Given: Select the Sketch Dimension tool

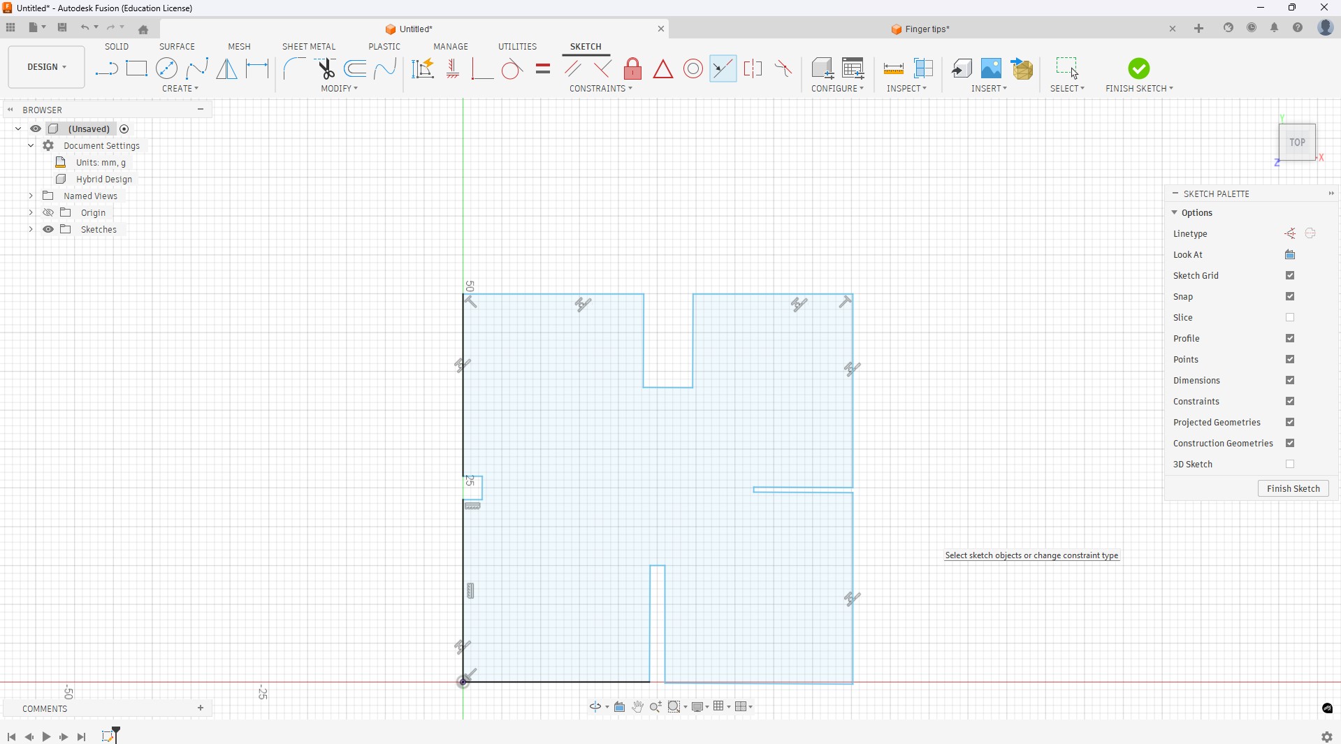Looking at the screenshot, I should 257,68.
